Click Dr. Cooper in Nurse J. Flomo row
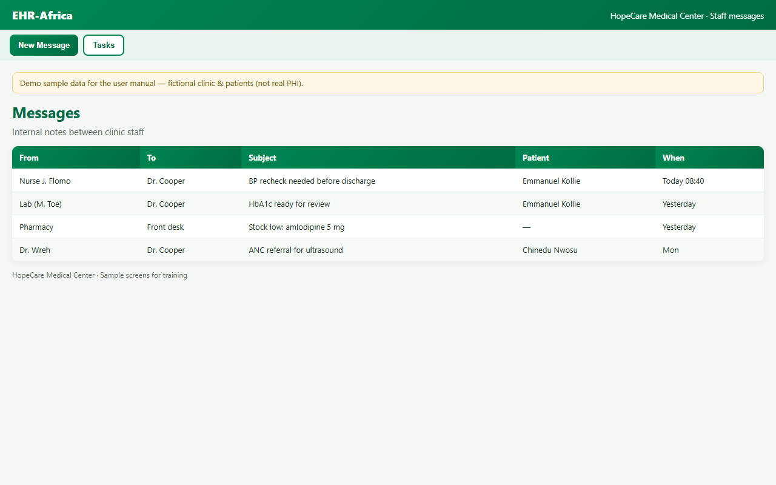The width and height of the screenshot is (776, 485). click(x=166, y=181)
